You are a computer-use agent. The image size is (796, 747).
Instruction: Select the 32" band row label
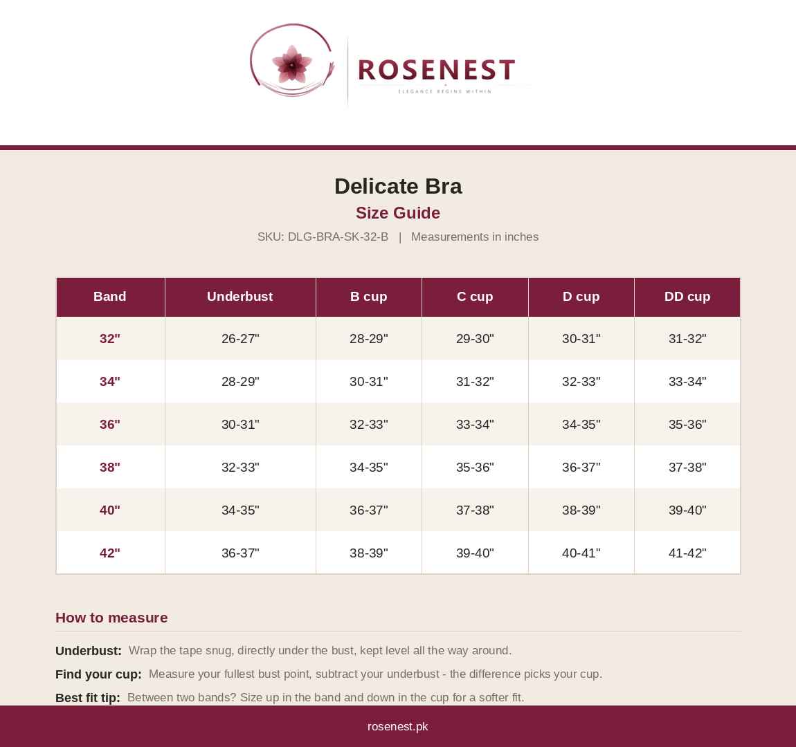[110, 338]
